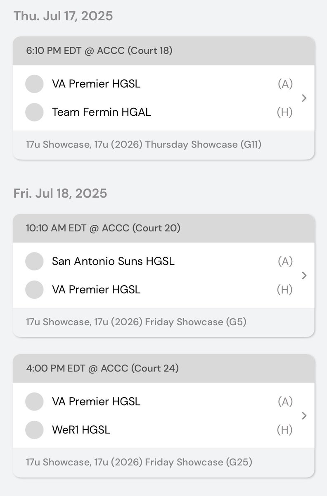The width and height of the screenshot is (327, 496).
Task: Tap VA Premier logo in 10:10 AM game
Action: tap(34, 289)
